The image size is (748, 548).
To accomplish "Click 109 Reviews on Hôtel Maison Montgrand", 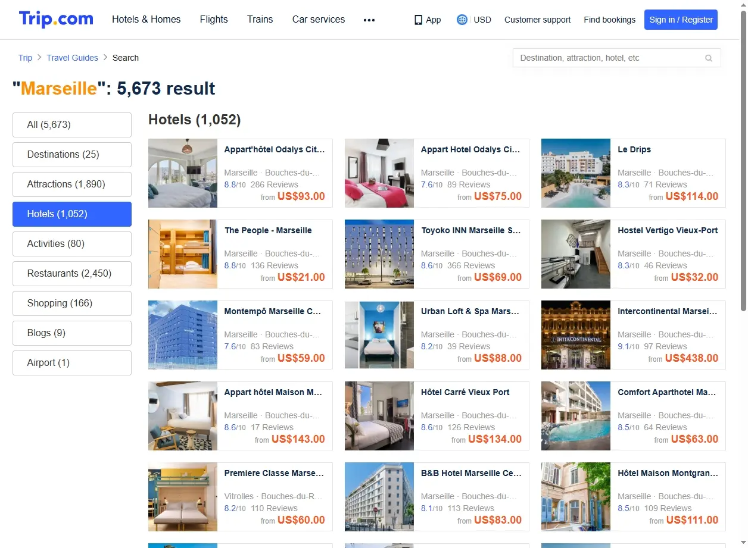I will tap(668, 508).
